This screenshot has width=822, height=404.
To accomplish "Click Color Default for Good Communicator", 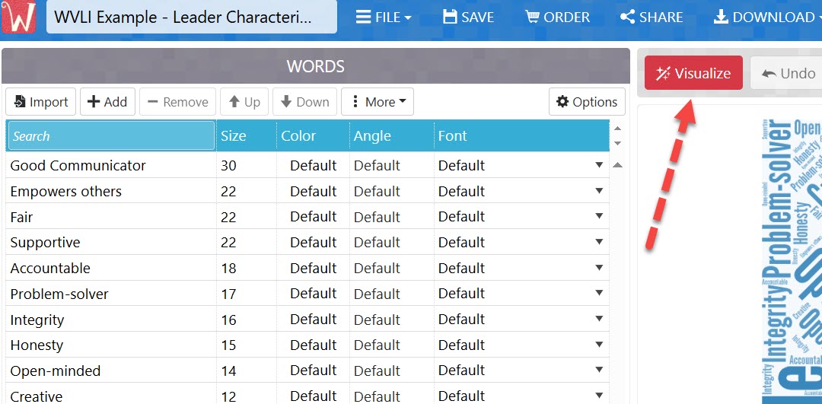I will pyautogui.click(x=313, y=165).
